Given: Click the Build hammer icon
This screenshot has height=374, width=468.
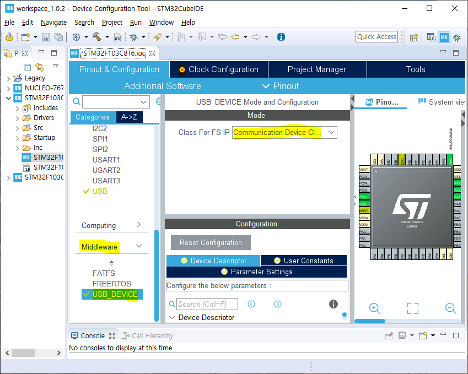Looking at the screenshot, I should [96, 37].
